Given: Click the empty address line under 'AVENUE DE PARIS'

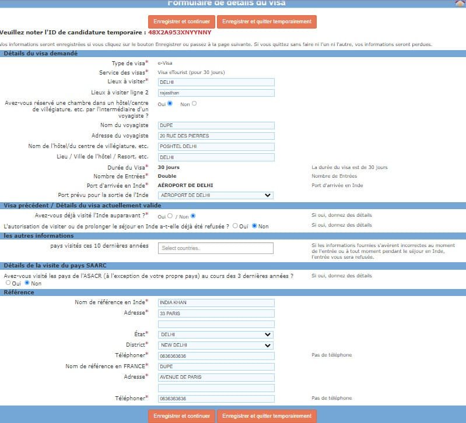Looking at the screenshot, I should [216, 388].
